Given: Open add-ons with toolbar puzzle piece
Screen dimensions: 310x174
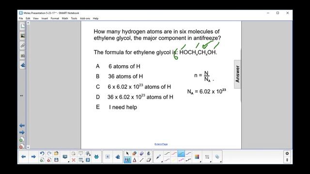Looking at the screenshot, I should 118,157.
